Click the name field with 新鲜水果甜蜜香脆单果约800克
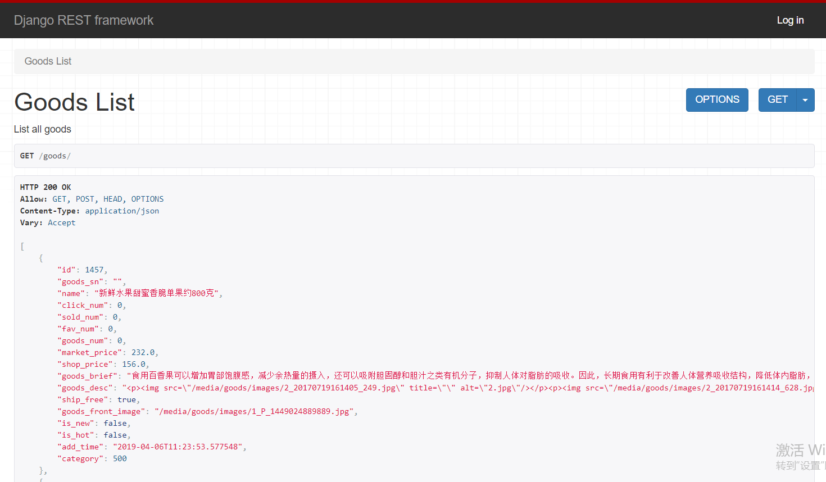The width and height of the screenshot is (826, 482). (x=140, y=293)
